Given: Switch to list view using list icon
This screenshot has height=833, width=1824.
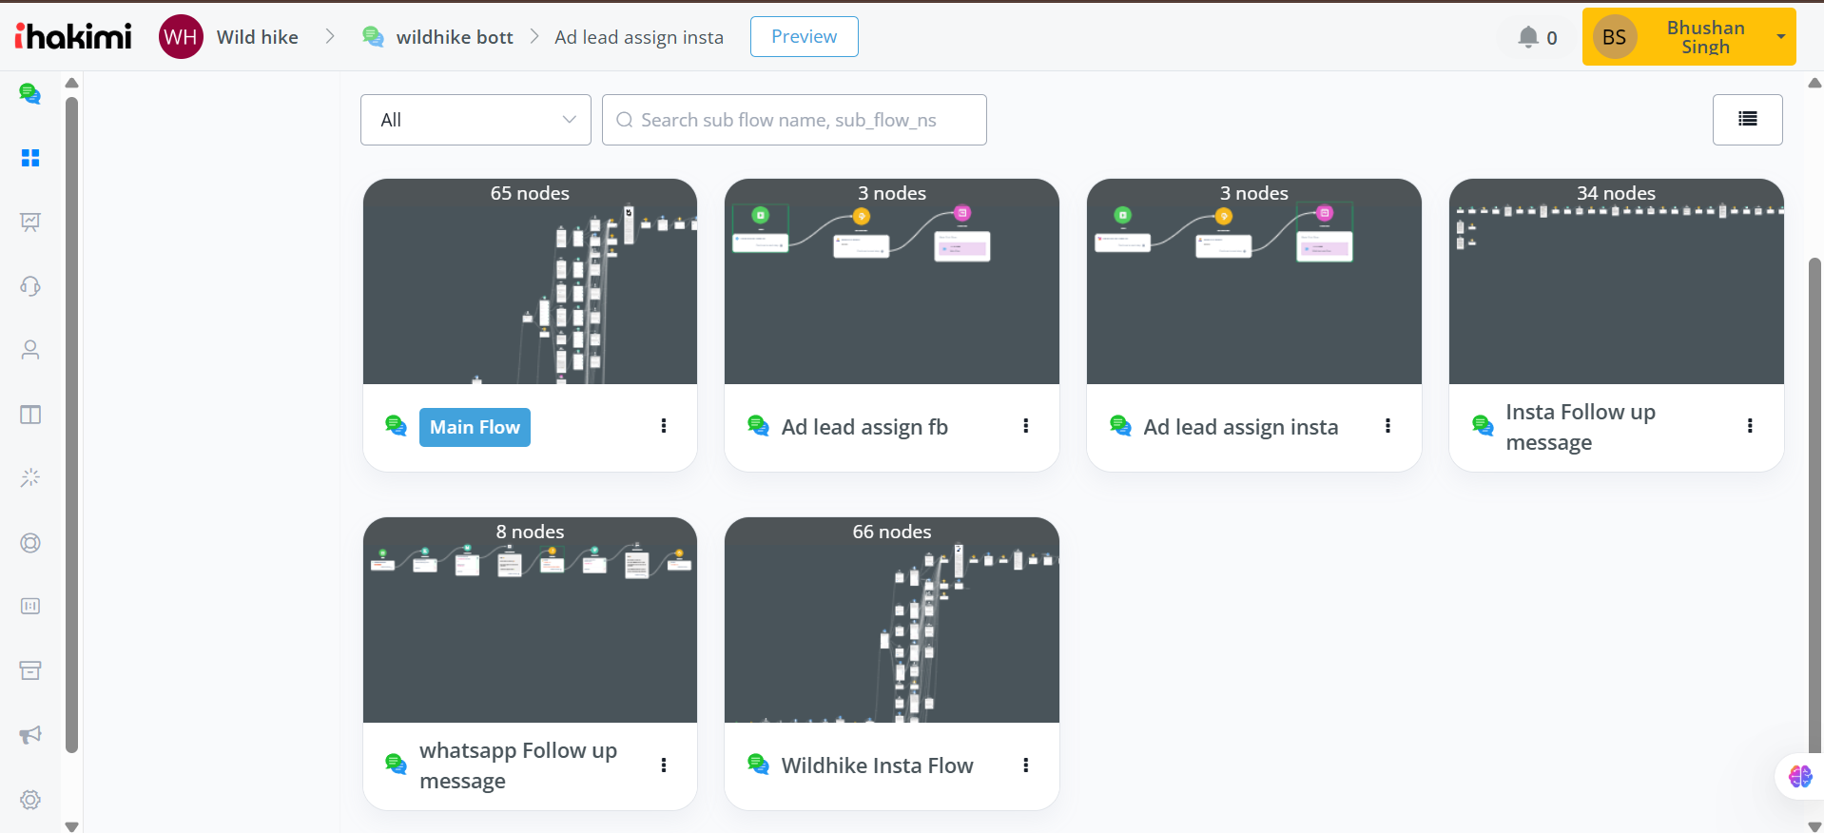Looking at the screenshot, I should coord(1748,120).
